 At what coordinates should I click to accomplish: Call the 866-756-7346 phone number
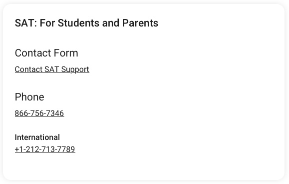39,113
